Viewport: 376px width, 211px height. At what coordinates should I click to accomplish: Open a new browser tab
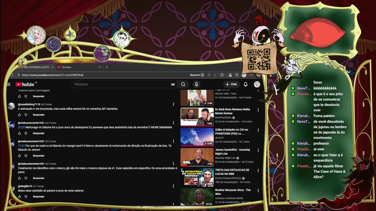click(x=107, y=67)
